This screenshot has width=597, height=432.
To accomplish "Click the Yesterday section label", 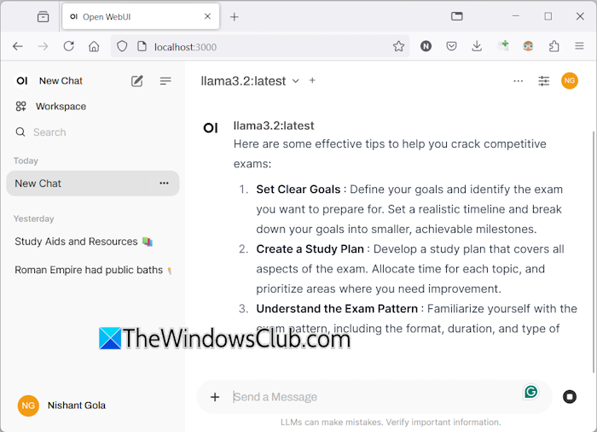I will point(34,219).
